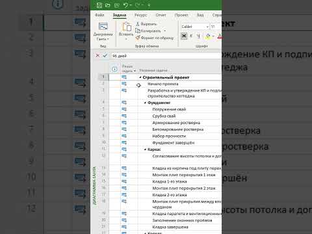Click task mode icon for Армирование ростверка row
The height and width of the screenshot is (234, 312).
coord(124,123)
